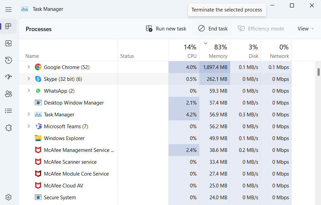Expand the Task Manager process group

[x=29, y=114]
